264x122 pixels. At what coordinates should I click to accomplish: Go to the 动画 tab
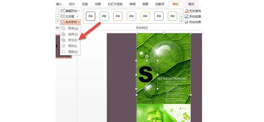98,4
